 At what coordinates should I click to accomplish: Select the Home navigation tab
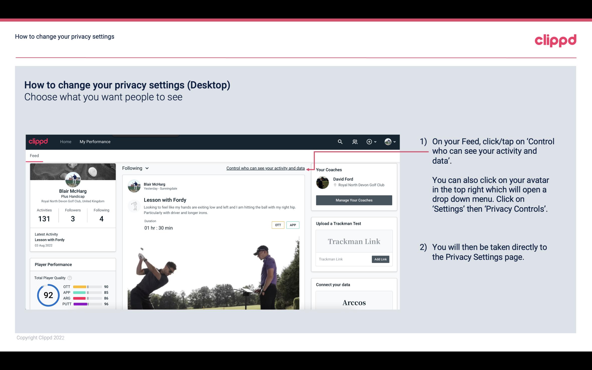point(65,141)
